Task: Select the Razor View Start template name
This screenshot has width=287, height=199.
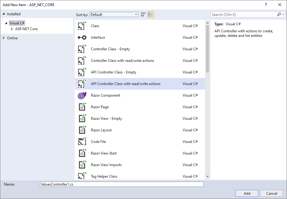Action: (x=104, y=153)
